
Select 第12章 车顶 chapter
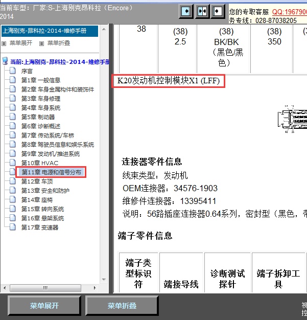(37, 181)
